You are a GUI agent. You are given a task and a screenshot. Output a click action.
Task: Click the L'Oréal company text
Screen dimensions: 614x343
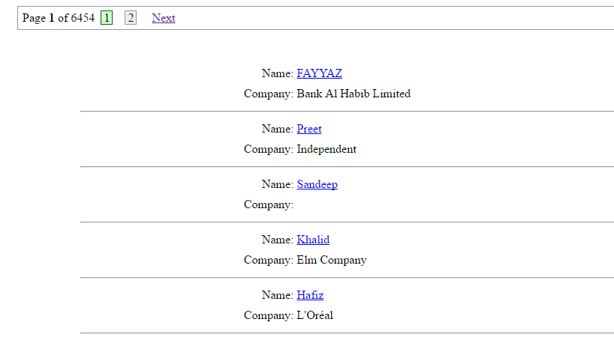tap(315, 315)
